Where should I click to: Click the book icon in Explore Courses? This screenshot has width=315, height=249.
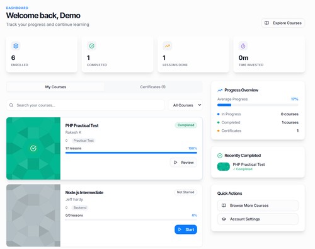pyautogui.click(x=266, y=23)
